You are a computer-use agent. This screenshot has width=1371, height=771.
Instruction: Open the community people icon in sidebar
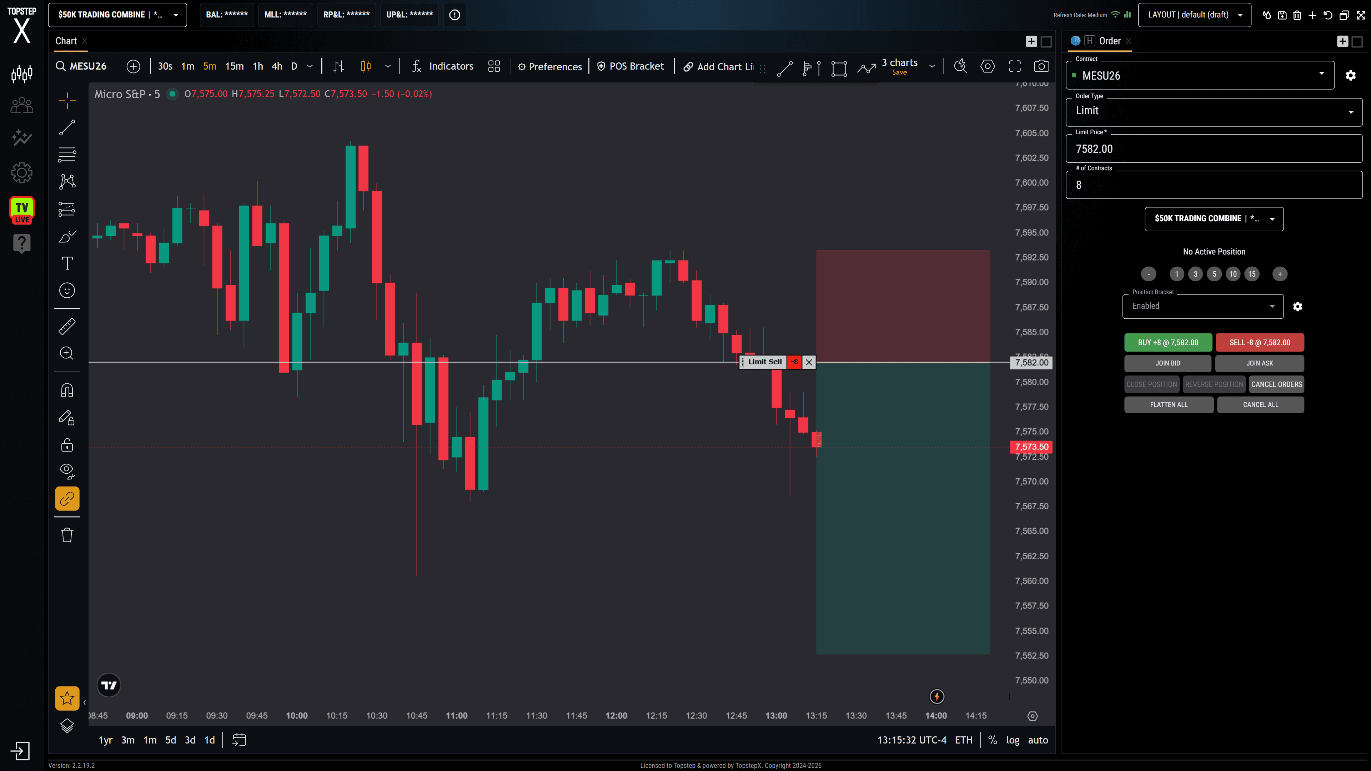[x=22, y=105]
